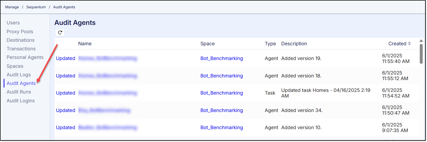Image resolution: width=427 pixels, height=142 pixels.
Task: Open Users in the sidebar
Action: click(x=13, y=23)
